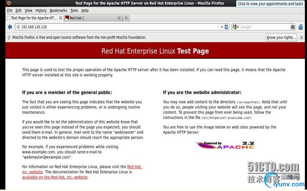Image resolution: width=307 pixels, height=191 pixels.
Task: Close the Red Hat tab
Action: (x=119, y=18)
